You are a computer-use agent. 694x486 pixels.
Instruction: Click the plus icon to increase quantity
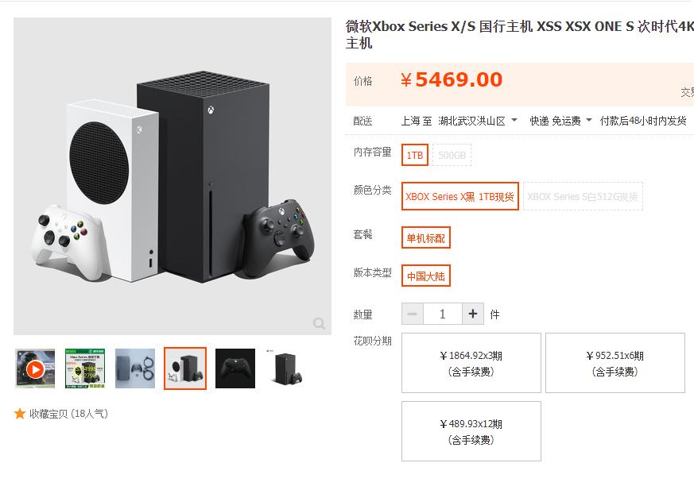473,314
